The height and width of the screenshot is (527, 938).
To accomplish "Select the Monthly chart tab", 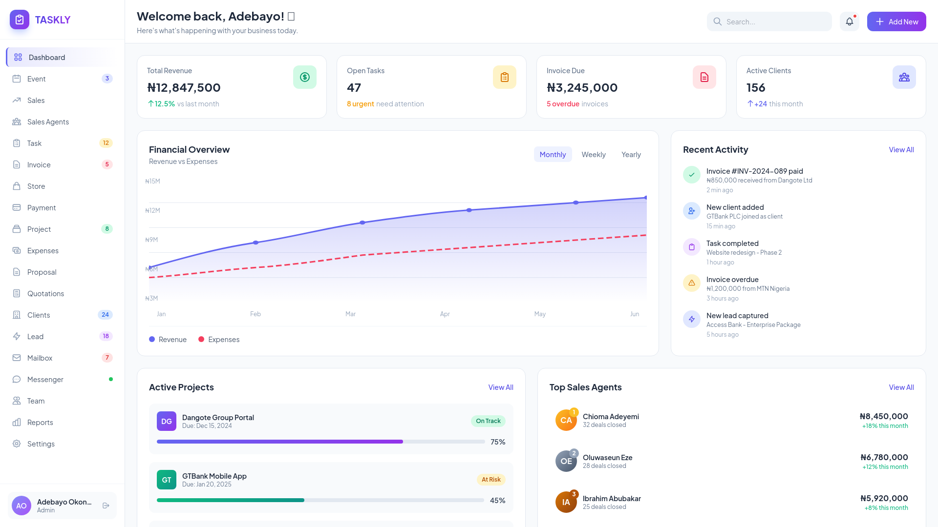I will click(x=553, y=155).
